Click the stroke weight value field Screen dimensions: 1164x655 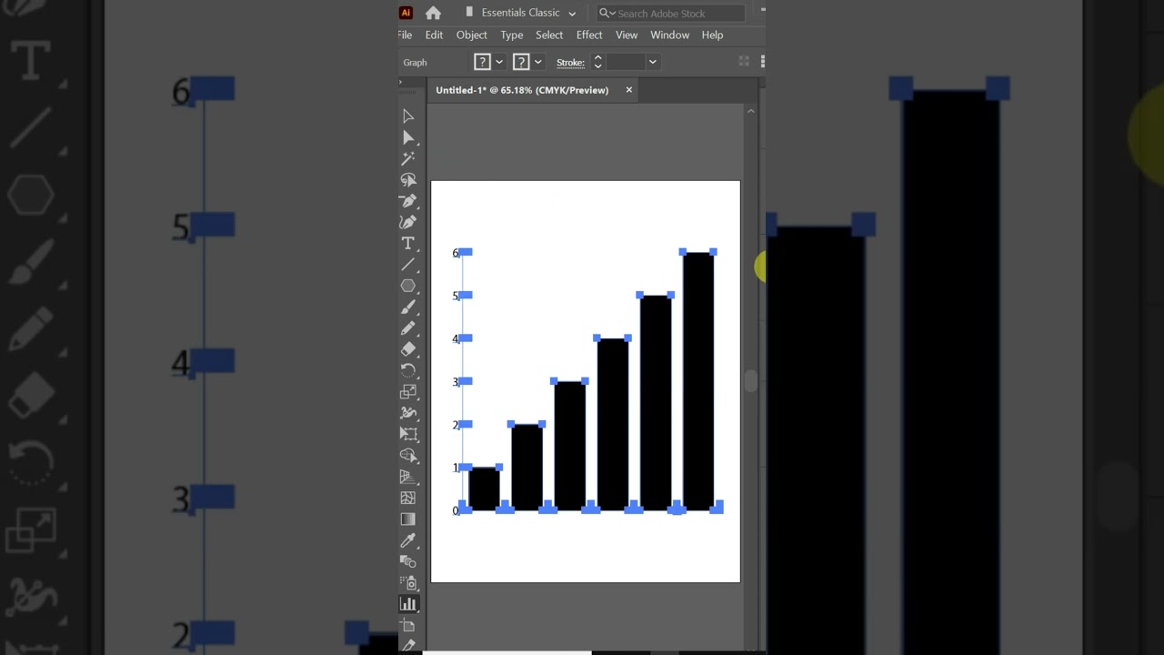click(x=626, y=62)
